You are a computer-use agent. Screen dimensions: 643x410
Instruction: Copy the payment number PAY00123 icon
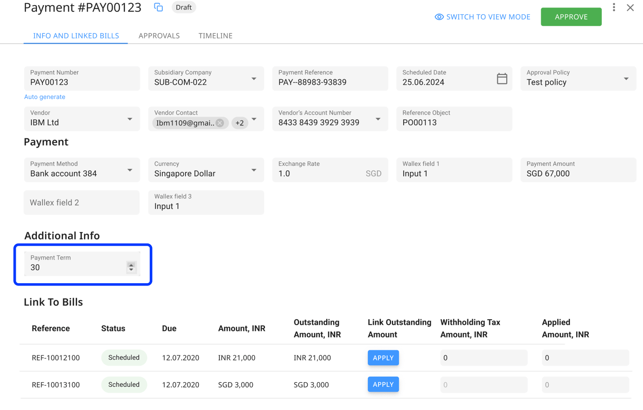[x=159, y=7]
